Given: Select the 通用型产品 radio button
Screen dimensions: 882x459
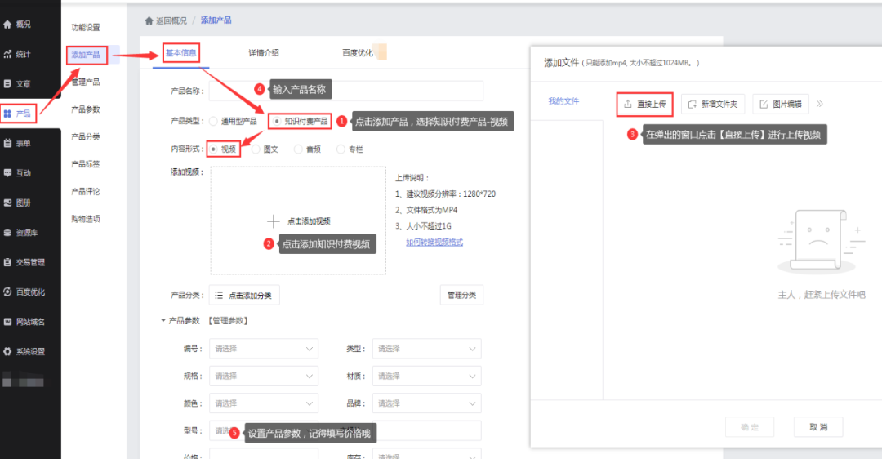Looking at the screenshot, I should tap(213, 122).
